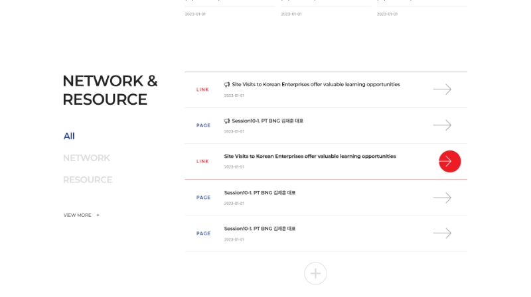Image resolution: width=531 pixels, height=297 pixels.
Task: Click megaphone icon beside first Session10-1 title
Action: point(227,121)
